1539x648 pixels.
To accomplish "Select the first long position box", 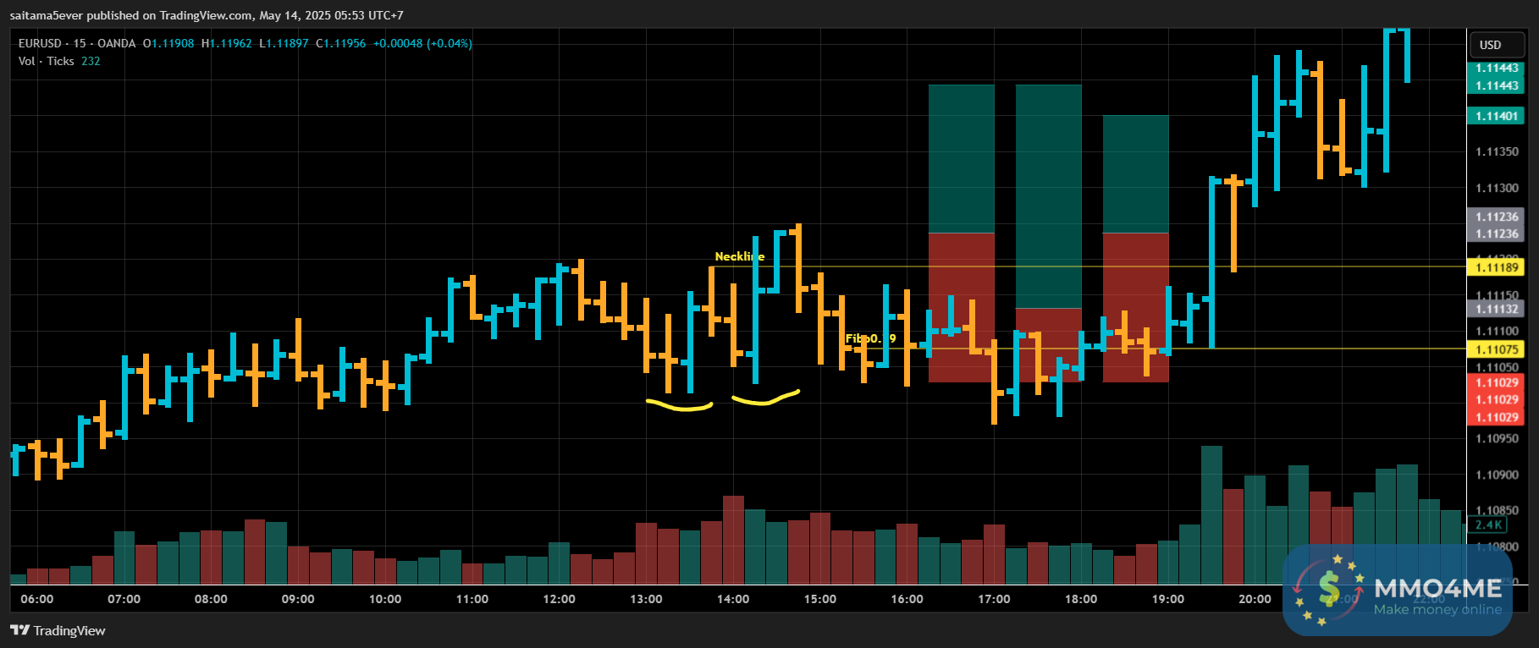I will [962, 233].
